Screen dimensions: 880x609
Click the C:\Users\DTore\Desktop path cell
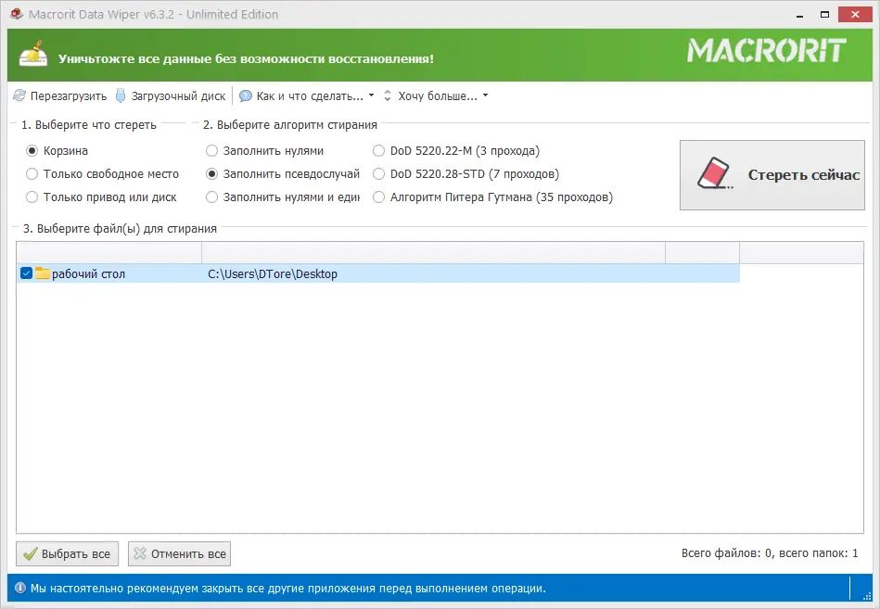tap(273, 273)
